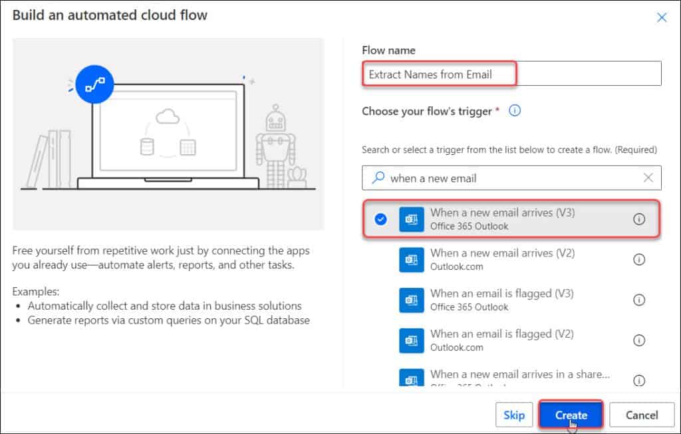Close the Build an automated cloud flow dialog

(662, 17)
